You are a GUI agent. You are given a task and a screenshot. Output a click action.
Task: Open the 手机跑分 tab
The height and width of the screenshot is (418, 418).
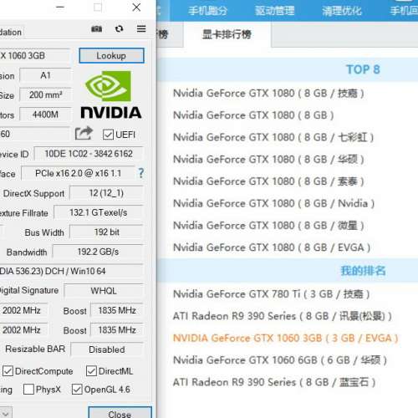pos(207,11)
